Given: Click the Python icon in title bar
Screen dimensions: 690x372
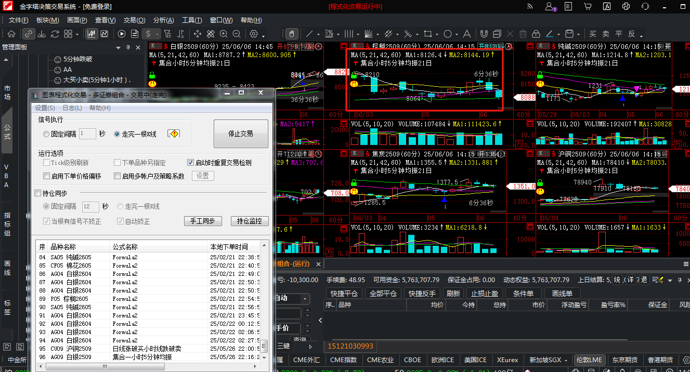Looking at the screenshot, I should pyautogui.click(x=626, y=7).
